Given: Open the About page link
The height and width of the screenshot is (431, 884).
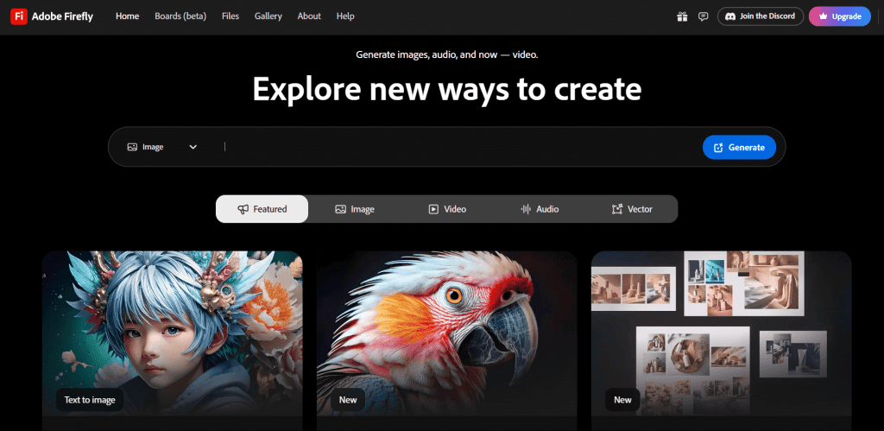Looking at the screenshot, I should pyautogui.click(x=310, y=16).
